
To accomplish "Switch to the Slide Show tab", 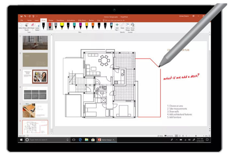I will tap(82, 20).
